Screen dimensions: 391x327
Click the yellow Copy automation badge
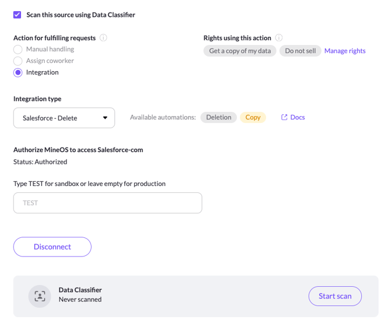click(x=253, y=117)
